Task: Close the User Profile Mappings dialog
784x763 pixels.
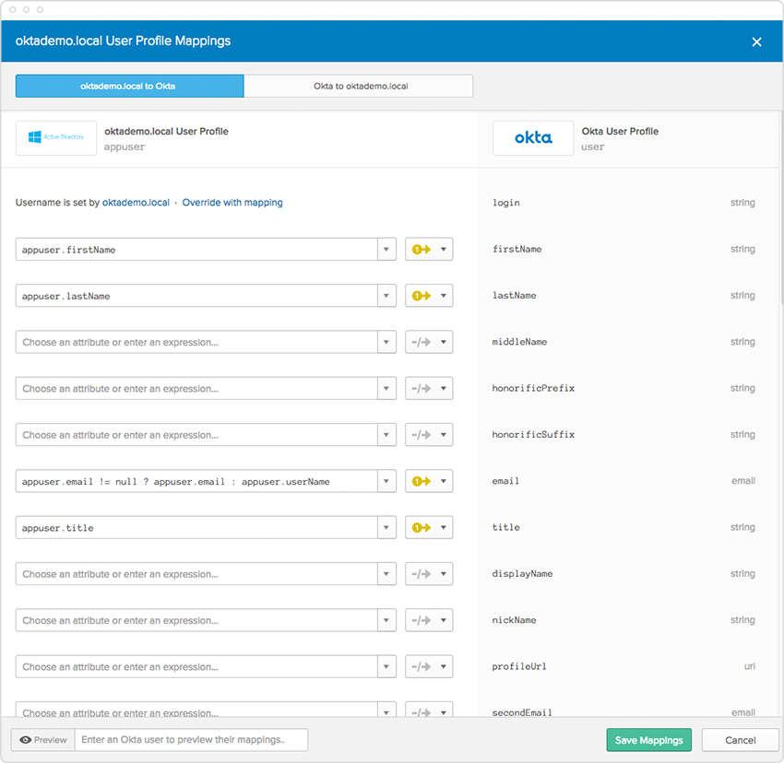Action: 756,41
